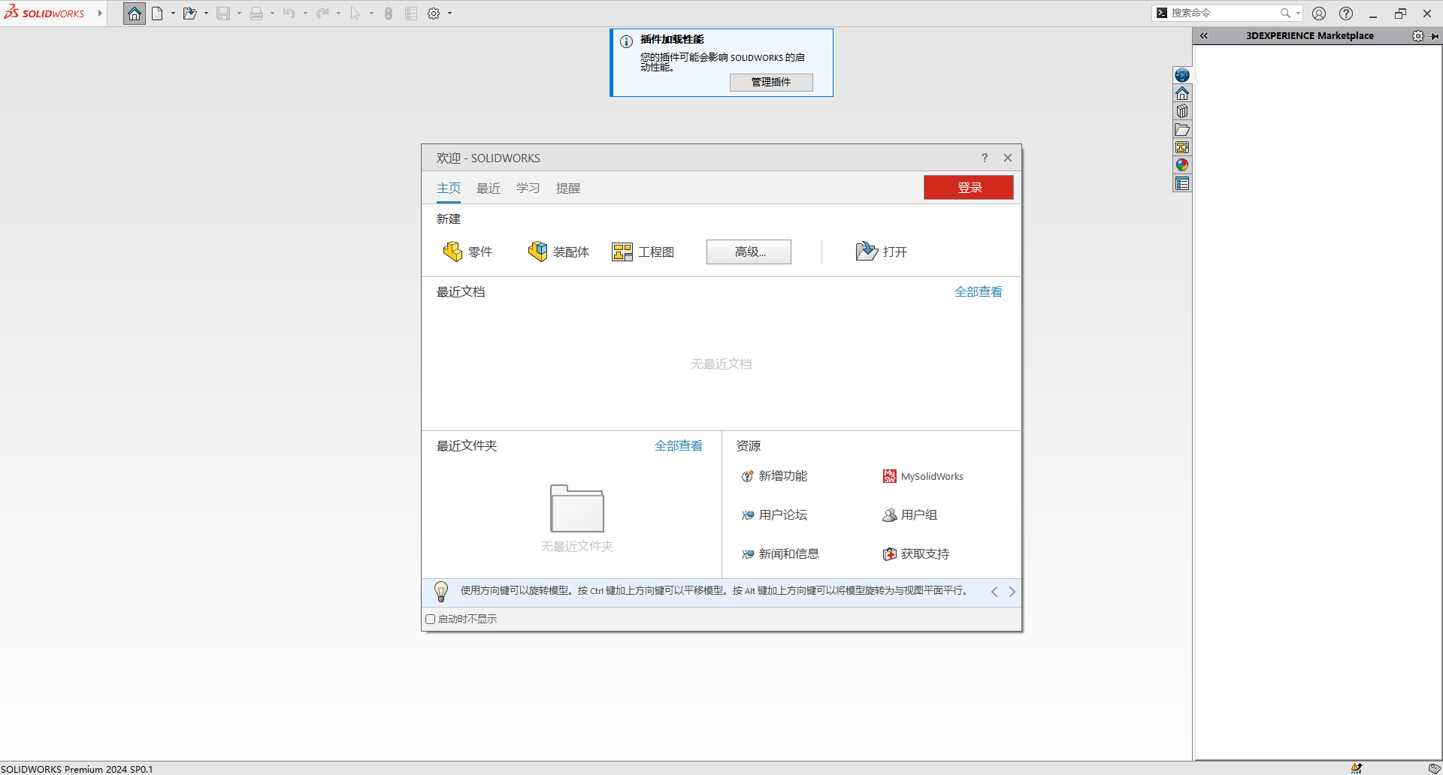Collapse the Marketplace panel with double chevron
1443x775 pixels.
click(1203, 35)
